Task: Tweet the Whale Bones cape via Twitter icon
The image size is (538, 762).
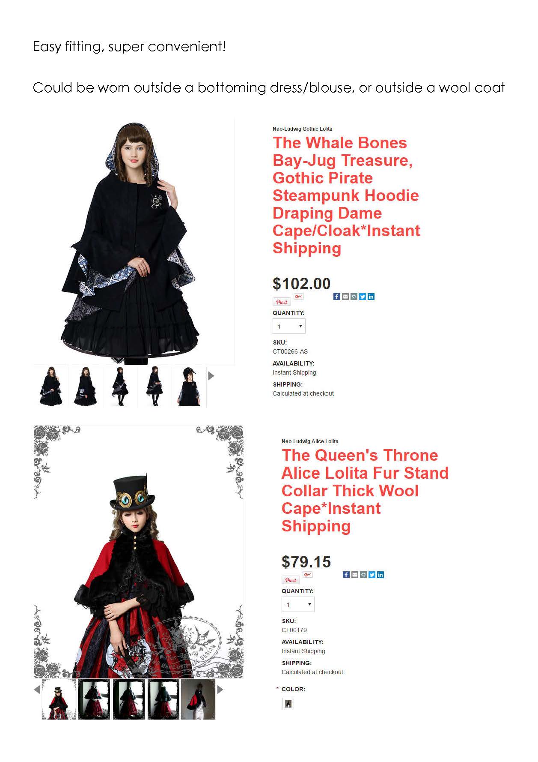Action: click(363, 297)
